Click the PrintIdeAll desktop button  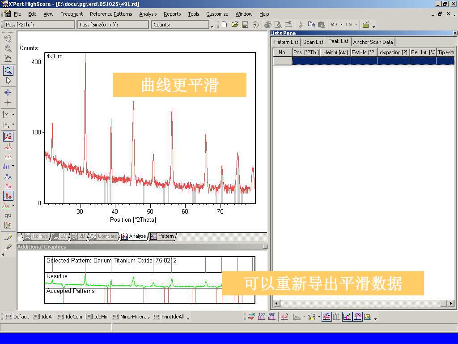click(169, 317)
